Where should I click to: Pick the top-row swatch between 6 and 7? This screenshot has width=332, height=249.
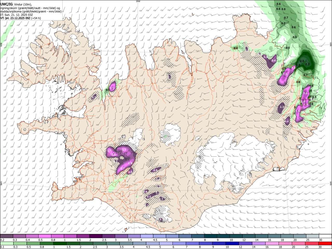(x=185, y=236)
